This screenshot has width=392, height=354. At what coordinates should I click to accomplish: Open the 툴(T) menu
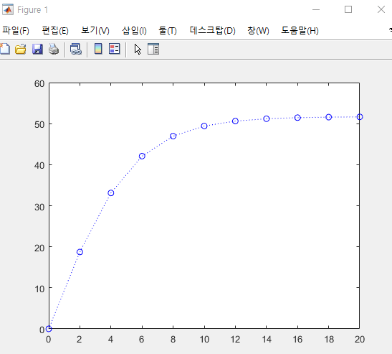[168, 31]
